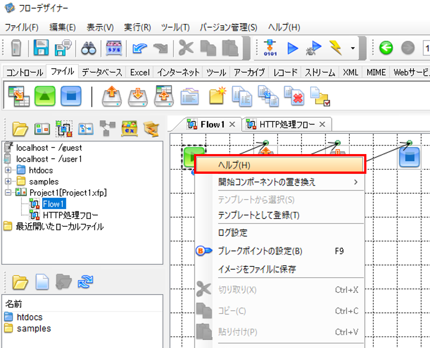Select the file exists check component
The image size is (430, 348).
tap(320, 97)
